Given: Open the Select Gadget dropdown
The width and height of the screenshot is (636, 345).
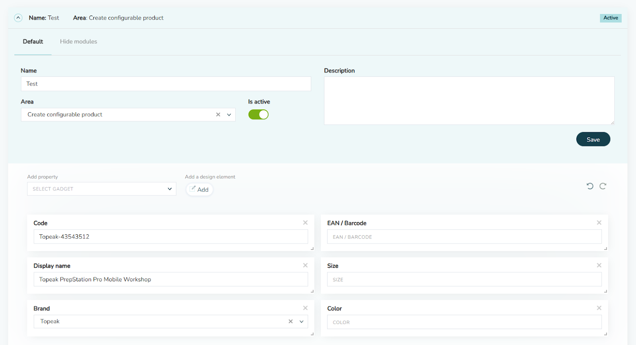Looking at the screenshot, I should (101, 189).
